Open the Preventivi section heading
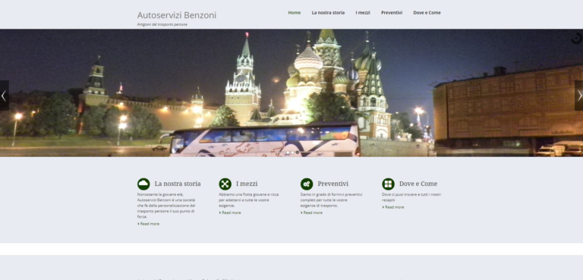Screen dimensions: 583x280 click(x=332, y=184)
